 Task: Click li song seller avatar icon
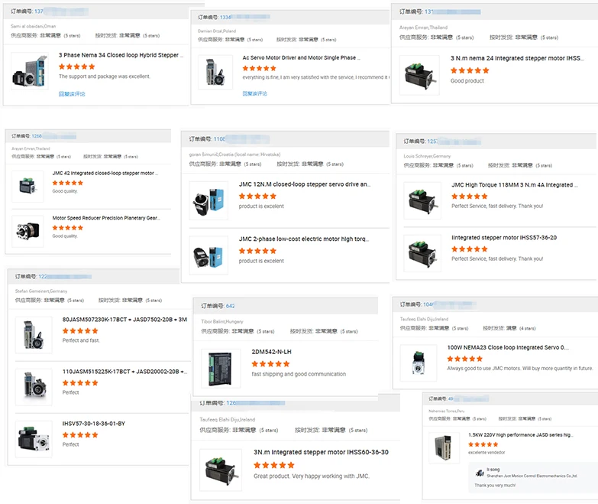tap(480, 474)
